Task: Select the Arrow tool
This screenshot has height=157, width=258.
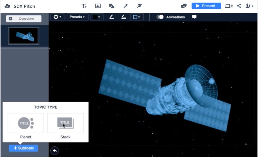Action: coord(125,6)
